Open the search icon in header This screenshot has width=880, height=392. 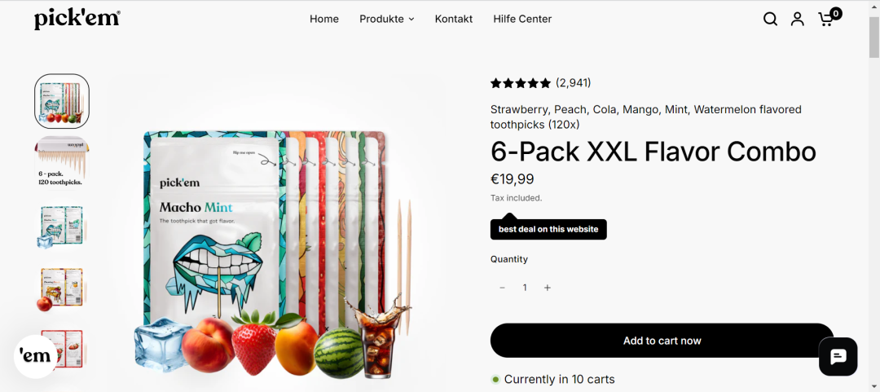click(770, 19)
